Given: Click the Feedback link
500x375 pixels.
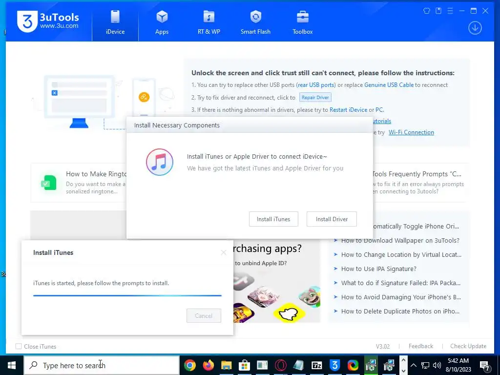Looking at the screenshot, I should click(420, 346).
